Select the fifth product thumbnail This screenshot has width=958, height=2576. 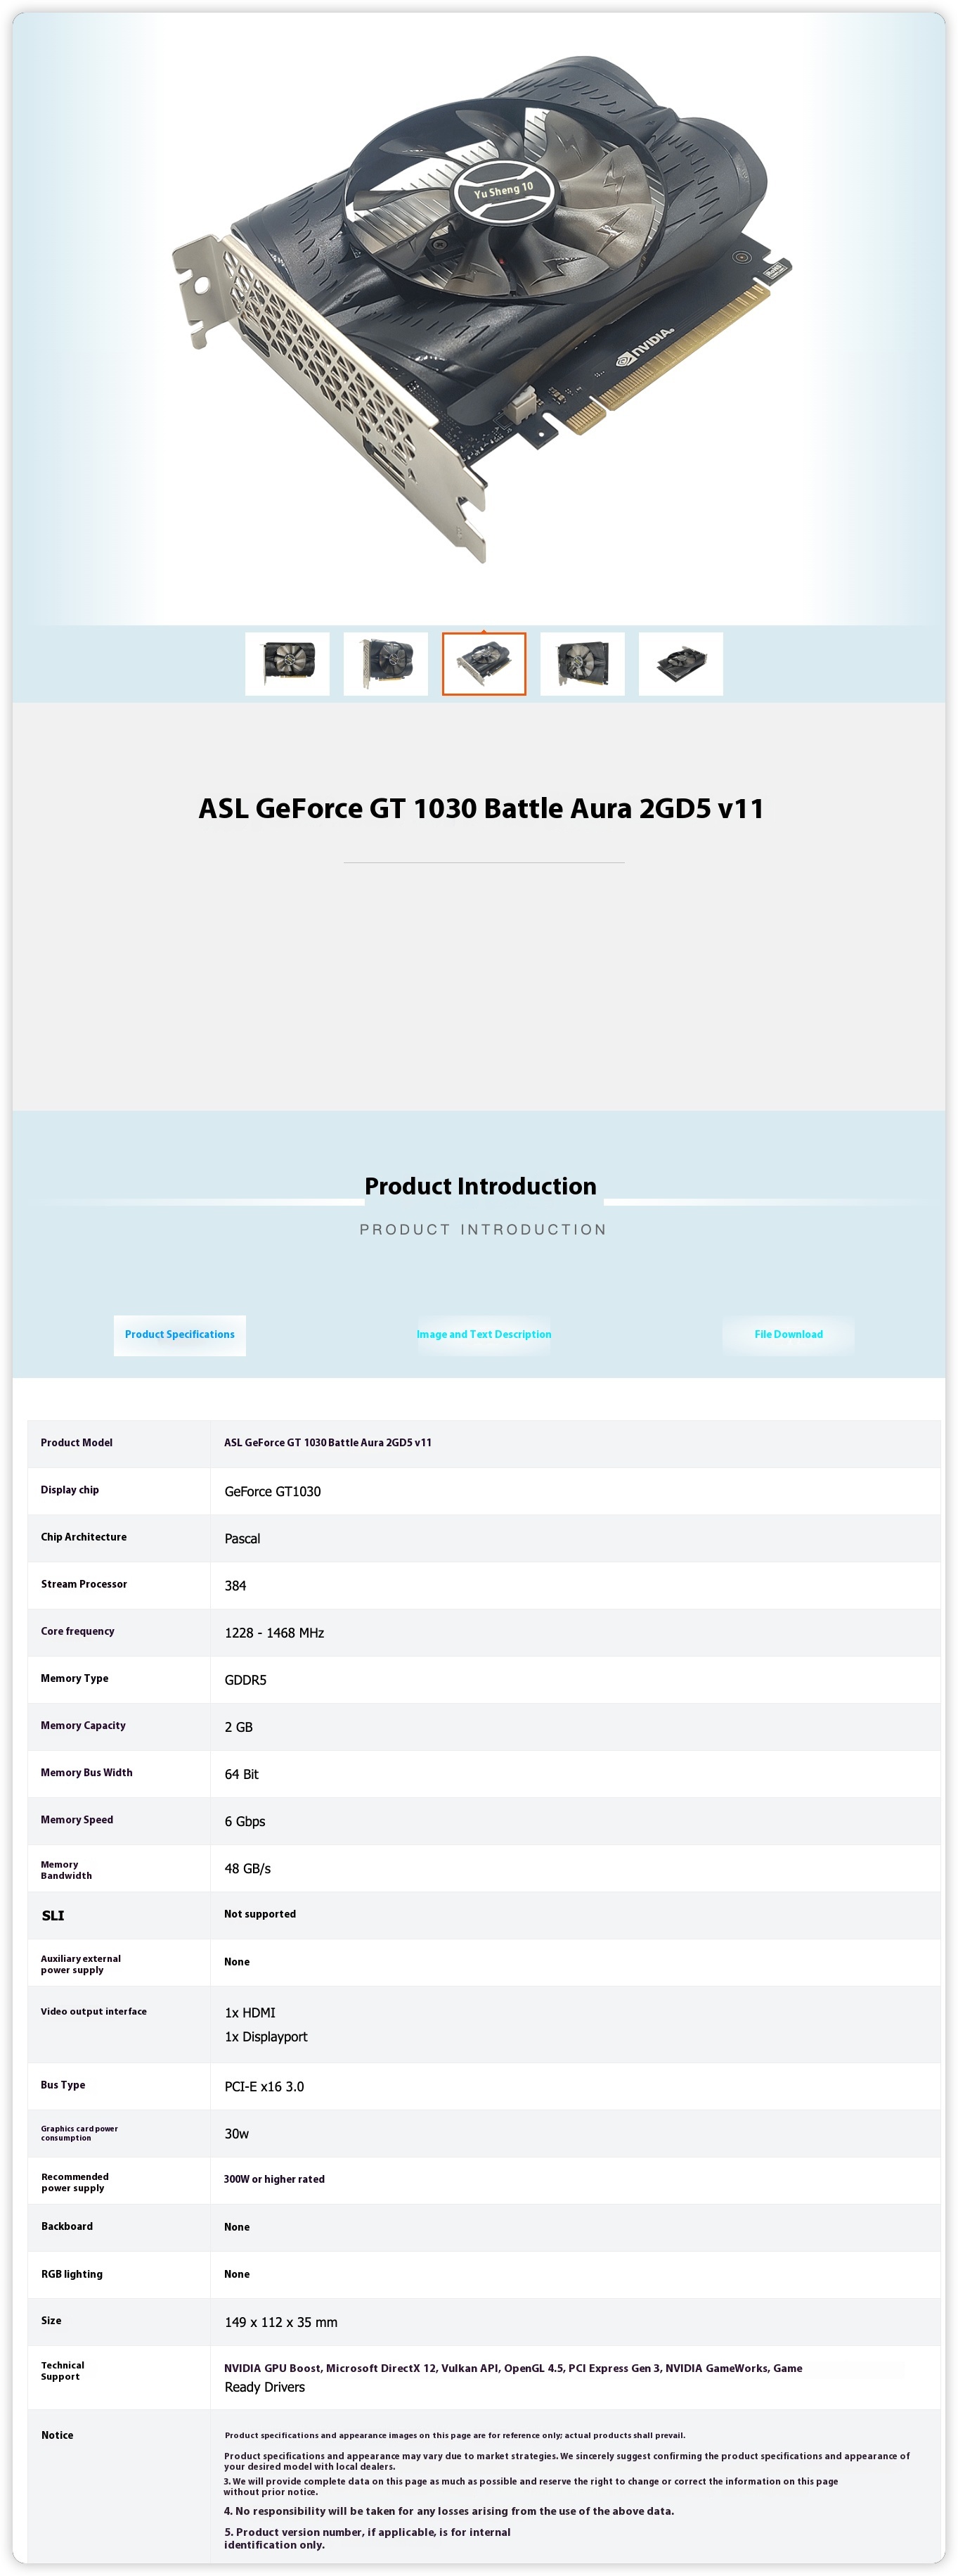pyautogui.click(x=680, y=664)
